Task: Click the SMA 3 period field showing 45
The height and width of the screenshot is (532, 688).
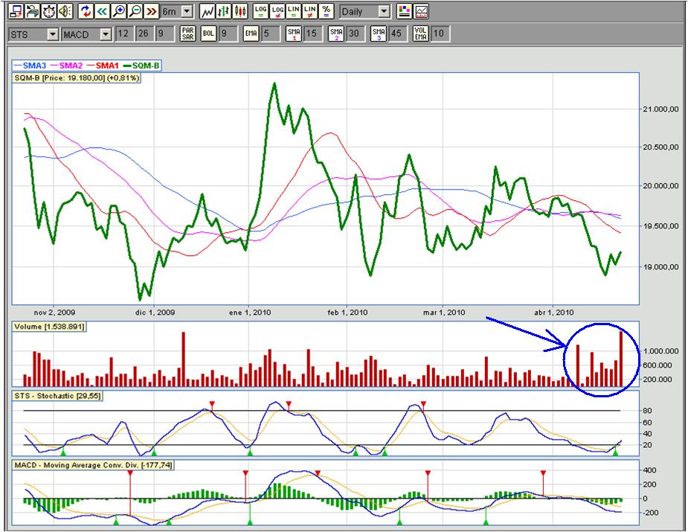Action: click(x=396, y=33)
